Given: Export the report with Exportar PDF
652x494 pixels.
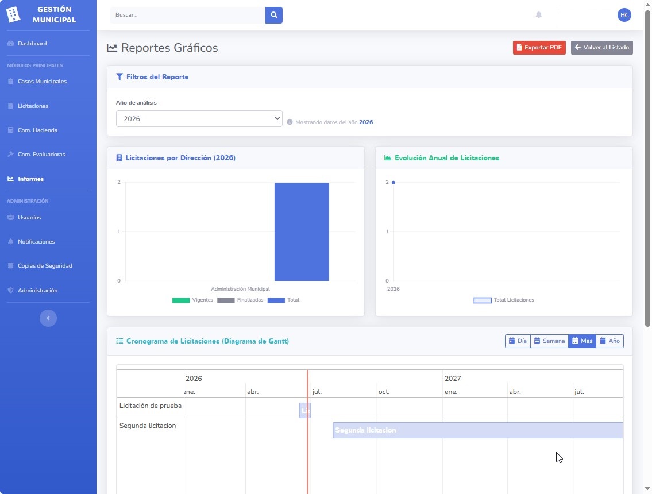Looking at the screenshot, I should pyautogui.click(x=539, y=48).
